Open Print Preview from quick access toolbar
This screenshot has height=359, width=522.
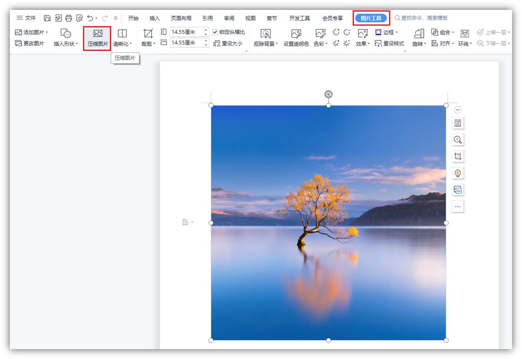pos(79,18)
